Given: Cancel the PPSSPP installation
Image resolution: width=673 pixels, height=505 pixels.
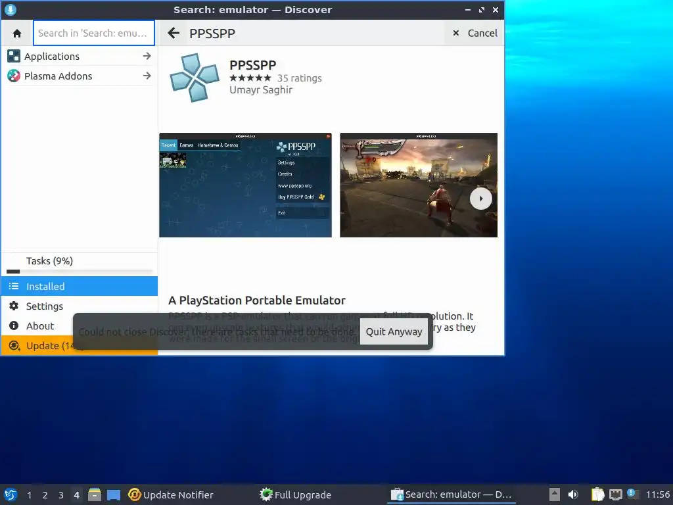Looking at the screenshot, I should coord(475,33).
